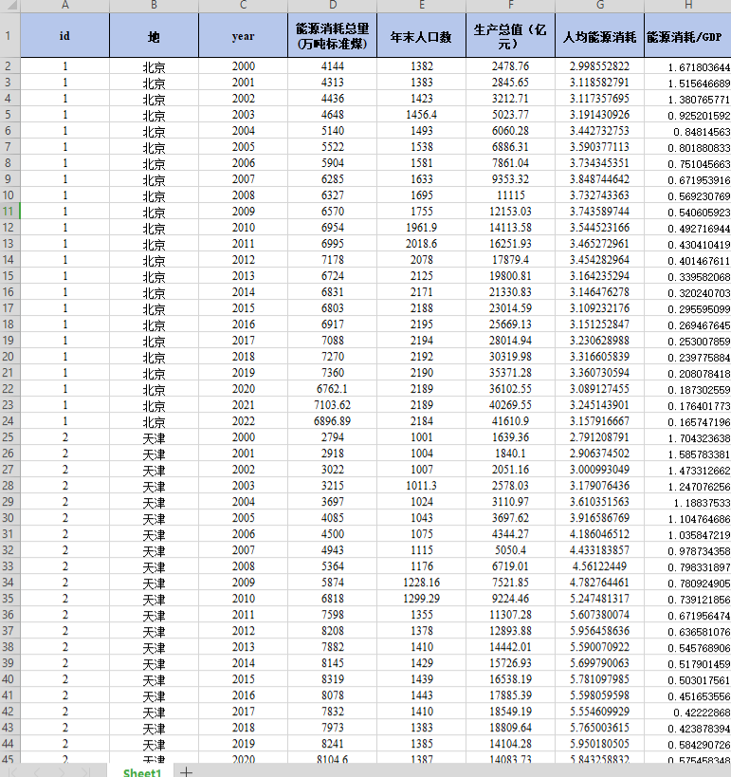This screenshot has width=731, height=777.
Task: Click the cell showing 4.56122449
Action: (x=600, y=566)
